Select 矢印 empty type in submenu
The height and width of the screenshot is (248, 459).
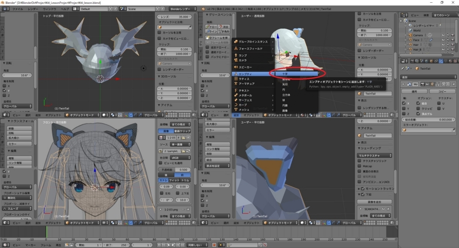(296, 84)
